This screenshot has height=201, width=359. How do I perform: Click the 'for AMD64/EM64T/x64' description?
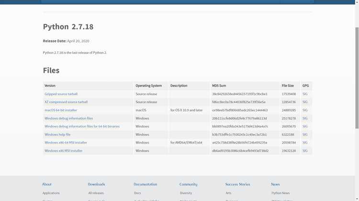tap(186, 143)
